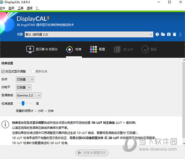Click the DisplayCAL logo heading
Viewport: 185px width, 159px height.
(33, 19)
